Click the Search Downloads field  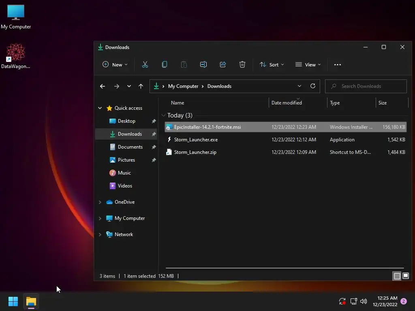366,86
